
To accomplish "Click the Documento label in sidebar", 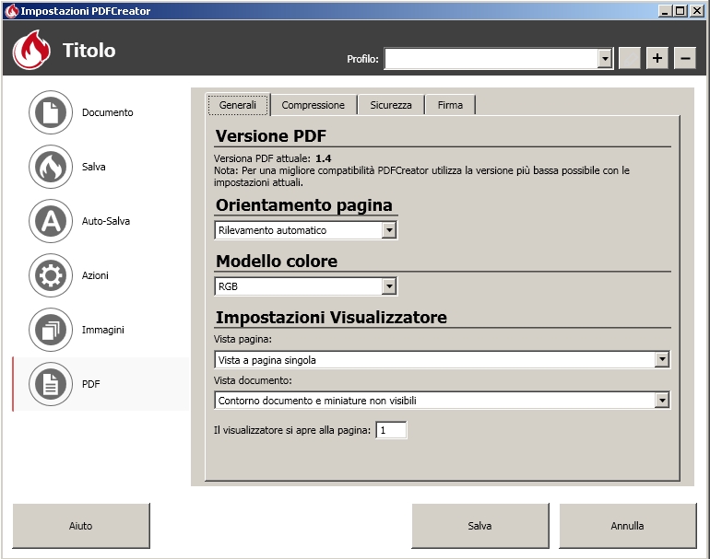I will [x=108, y=112].
